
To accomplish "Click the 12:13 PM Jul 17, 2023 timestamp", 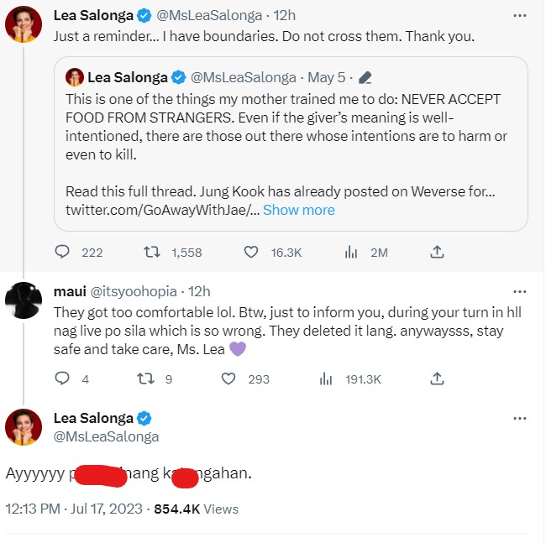I will [74, 509].
